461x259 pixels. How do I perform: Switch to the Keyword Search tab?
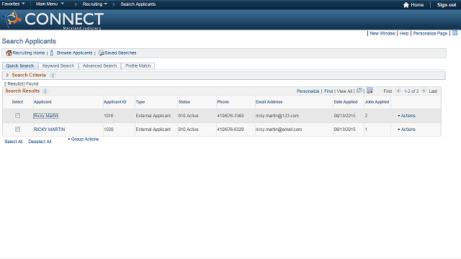pyautogui.click(x=58, y=65)
